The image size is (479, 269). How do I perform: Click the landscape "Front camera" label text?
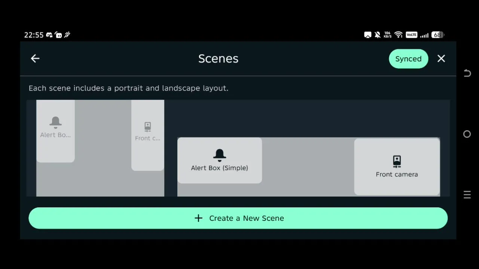click(397, 174)
